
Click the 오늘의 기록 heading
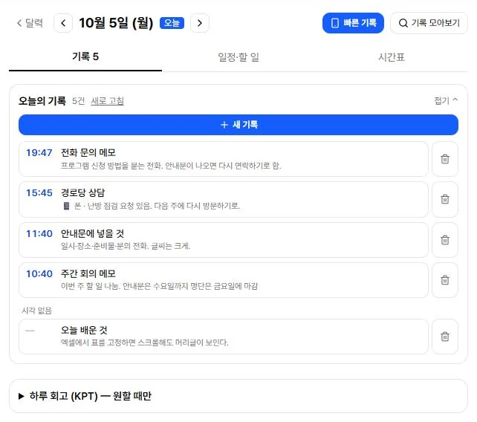point(42,101)
